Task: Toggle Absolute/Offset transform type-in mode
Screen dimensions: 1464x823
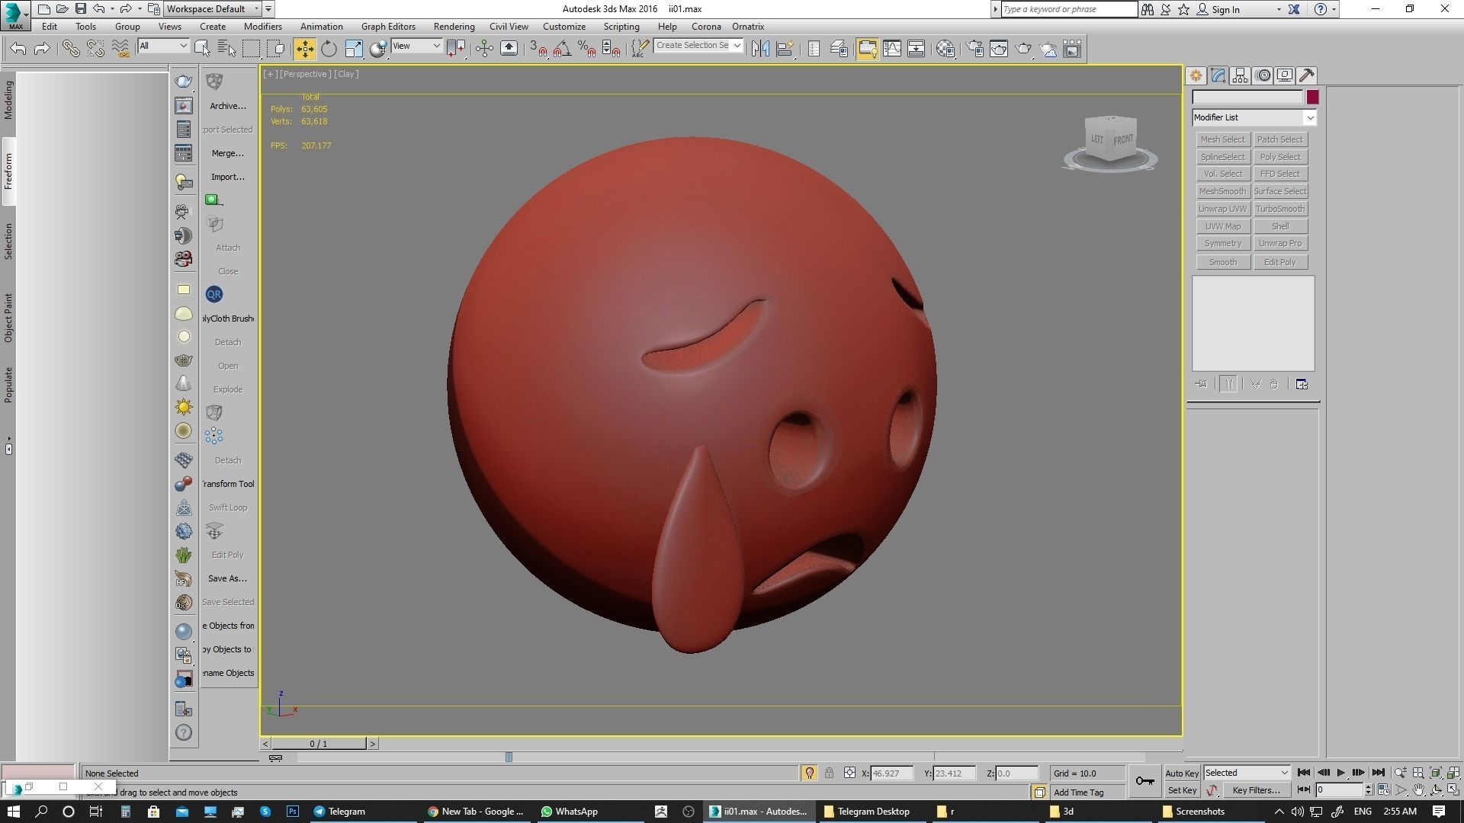Action: [849, 773]
